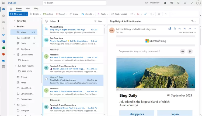Open the flag dropdown arrow
202x116 pixels.
tap(141, 14)
